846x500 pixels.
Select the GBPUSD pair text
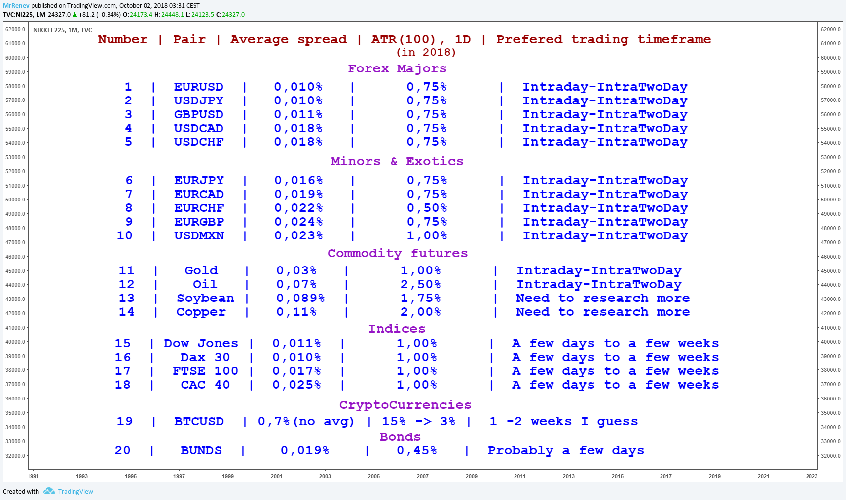[x=199, y=114]
